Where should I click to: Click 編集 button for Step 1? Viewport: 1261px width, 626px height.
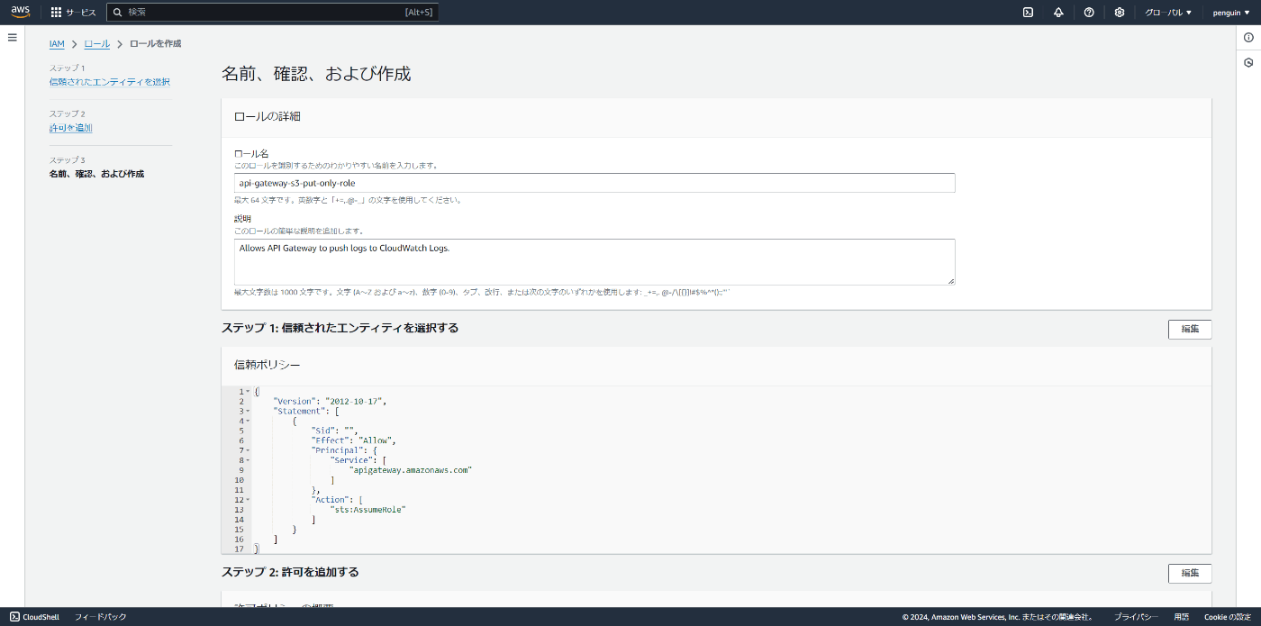pos(1190,329)
